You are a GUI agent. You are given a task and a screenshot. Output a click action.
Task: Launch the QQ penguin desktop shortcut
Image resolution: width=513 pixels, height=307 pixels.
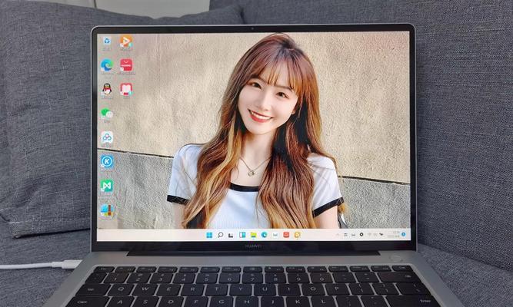[107, 91]
